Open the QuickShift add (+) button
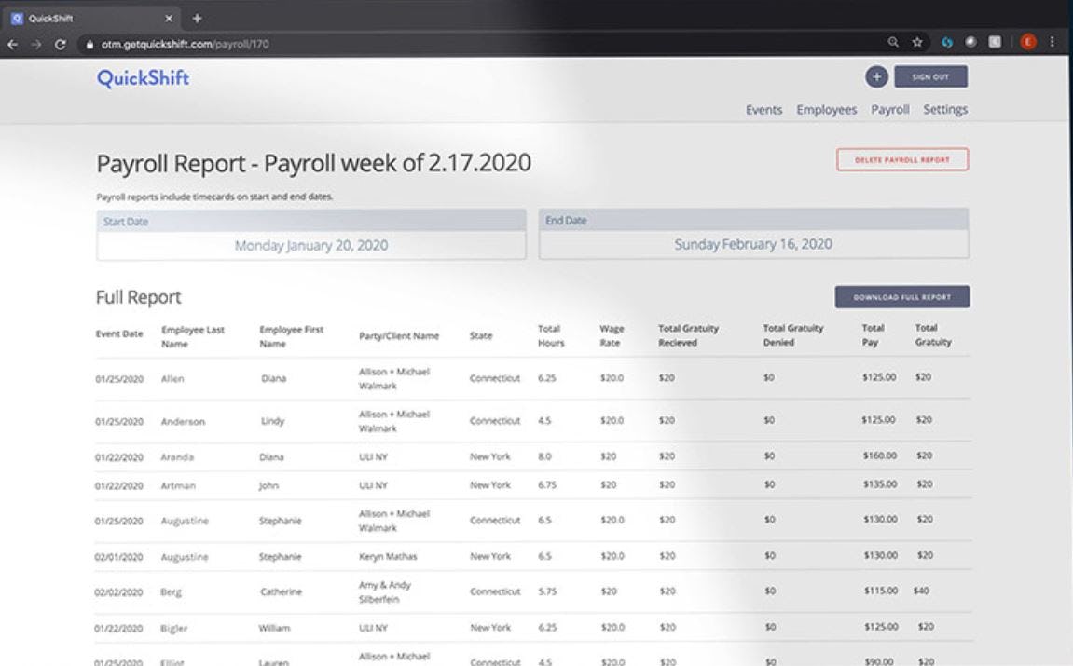 point(875,76)
